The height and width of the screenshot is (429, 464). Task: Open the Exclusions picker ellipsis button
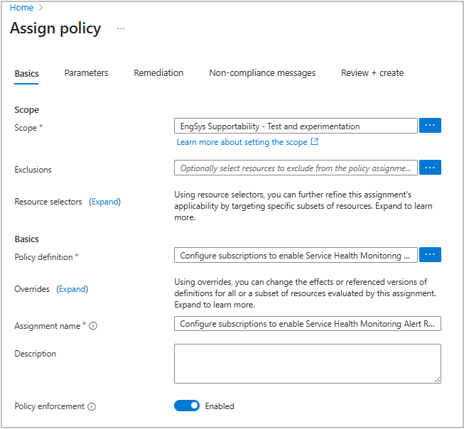coord(430,168)
